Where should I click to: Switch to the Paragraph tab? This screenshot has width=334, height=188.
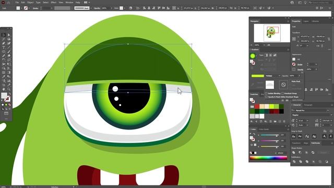pyautogui.click(x=308, y=105)
